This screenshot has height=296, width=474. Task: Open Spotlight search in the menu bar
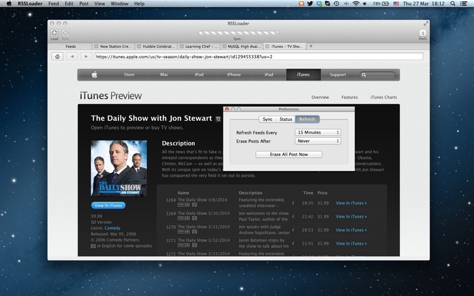pos(454,4)
